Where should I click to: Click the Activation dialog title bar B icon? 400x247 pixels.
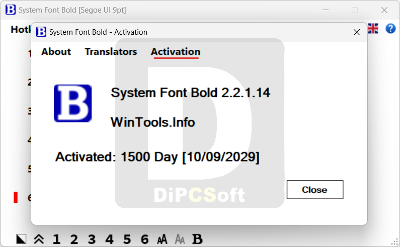(x=41, y=32)
